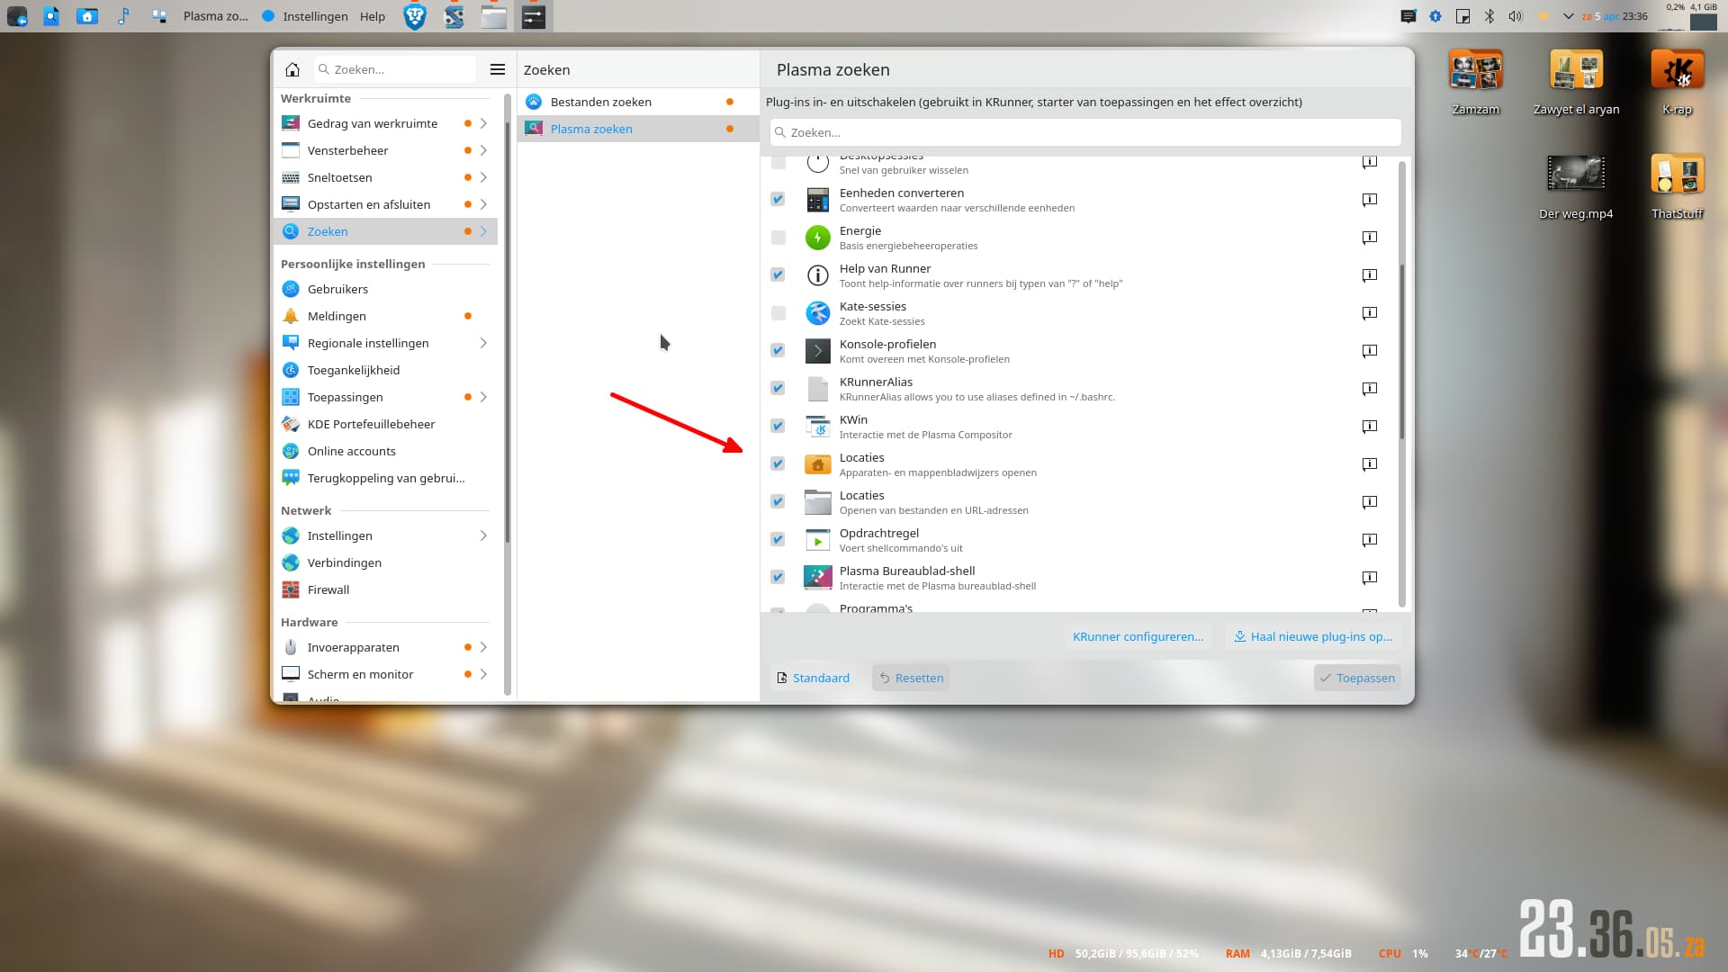
Task: Click the Resetten button
Action: point(911,678)
